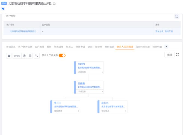Click the fit-to-view collapse arrows icon
The width and height of the screenshot is (183, 135).
37,56
